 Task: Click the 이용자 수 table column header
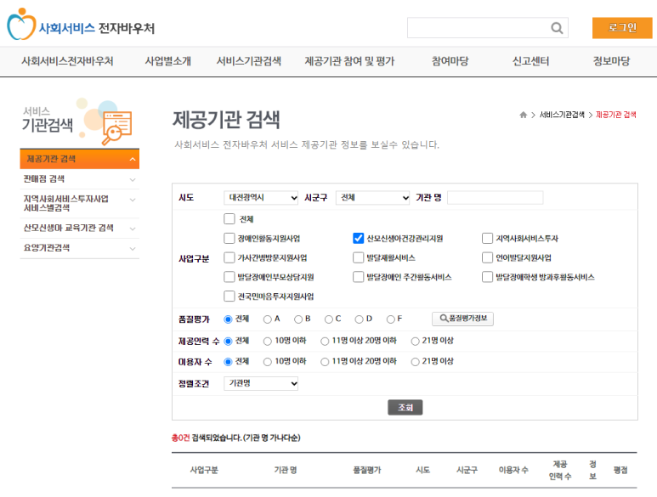click(513, 470)
